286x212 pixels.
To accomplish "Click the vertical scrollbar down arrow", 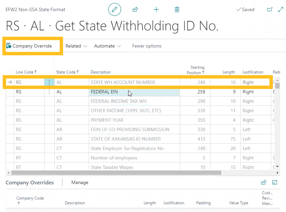I will click(278, 166).
